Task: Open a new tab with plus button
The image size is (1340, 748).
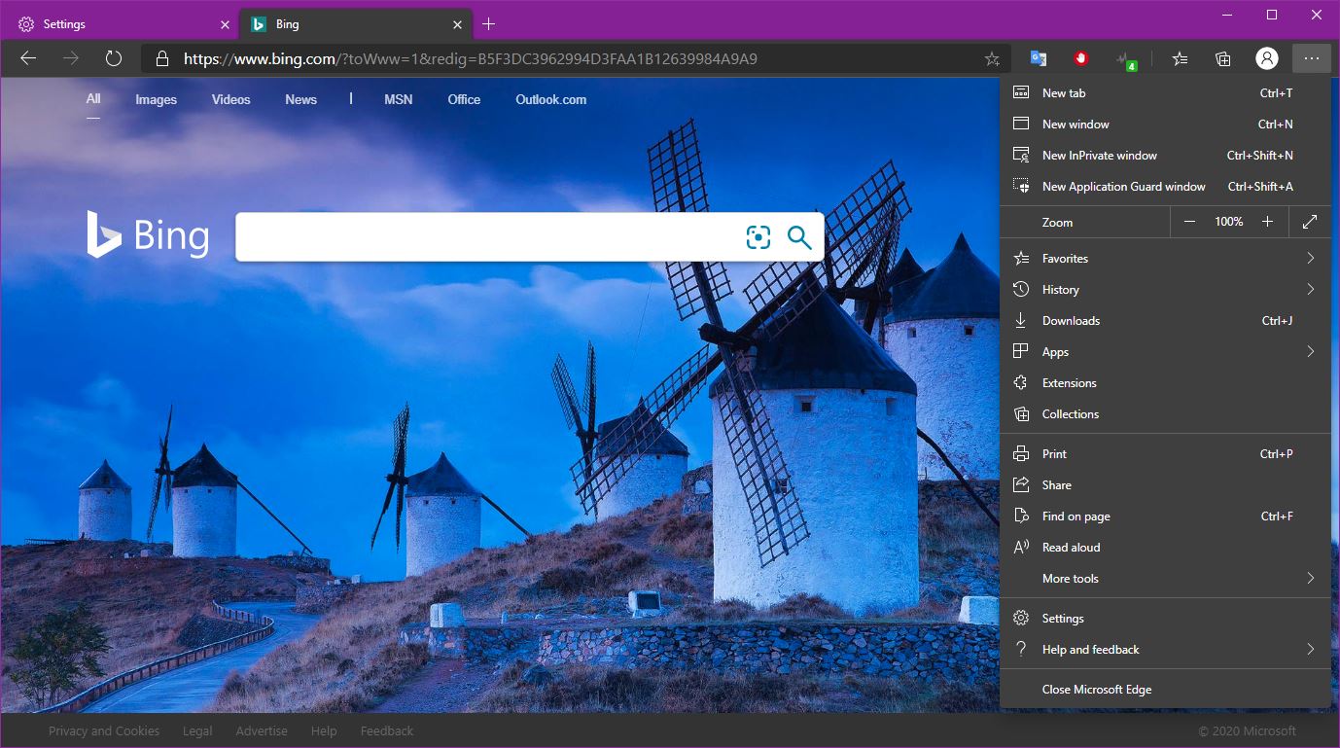Action: click(x=489, y=24)
